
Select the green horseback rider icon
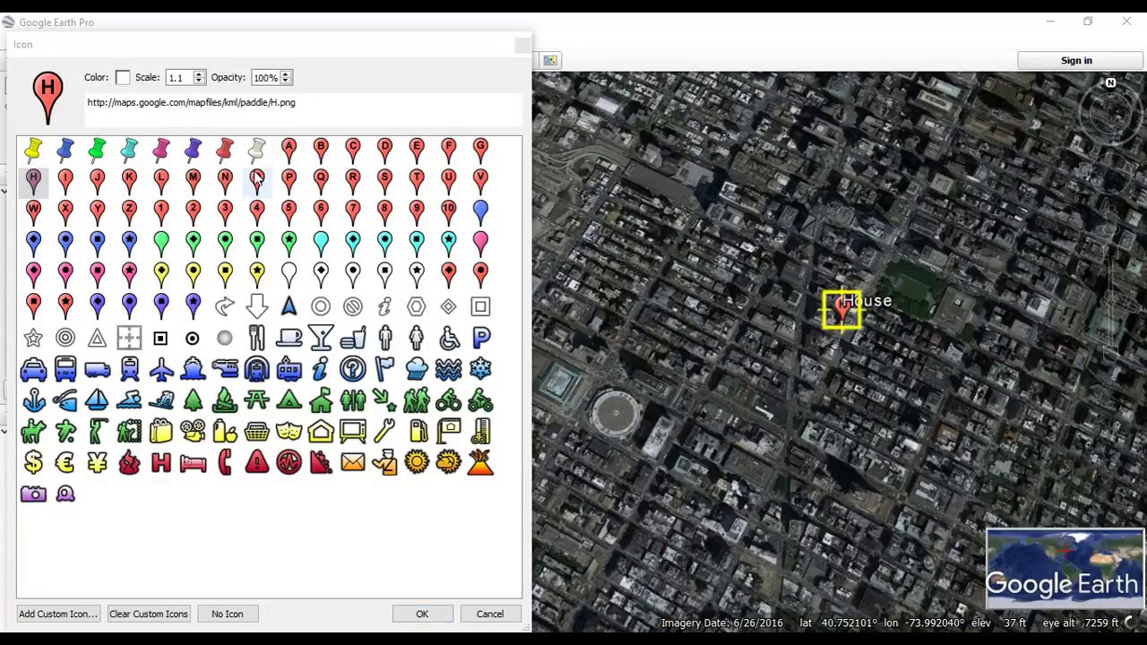33,432
